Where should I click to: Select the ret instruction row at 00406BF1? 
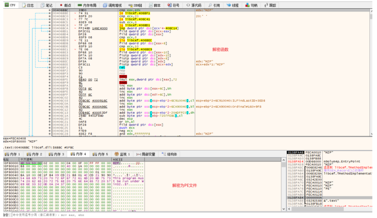122,67
